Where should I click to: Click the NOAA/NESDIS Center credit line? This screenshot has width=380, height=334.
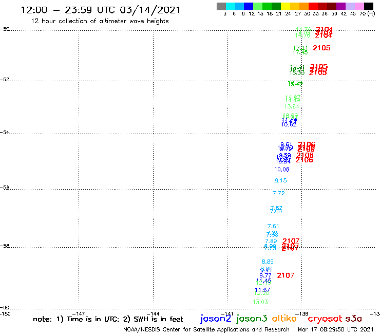(206, 329)
